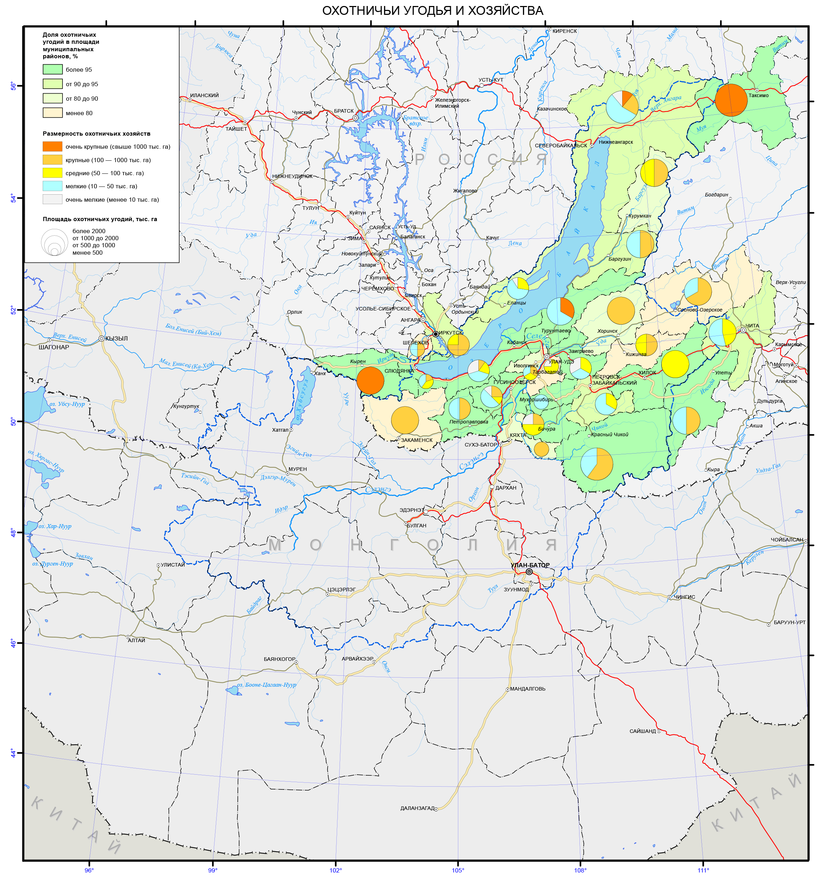Click the nested circles area-size legend symbol
Screen dimensions: 830x876
click(54, 243)
